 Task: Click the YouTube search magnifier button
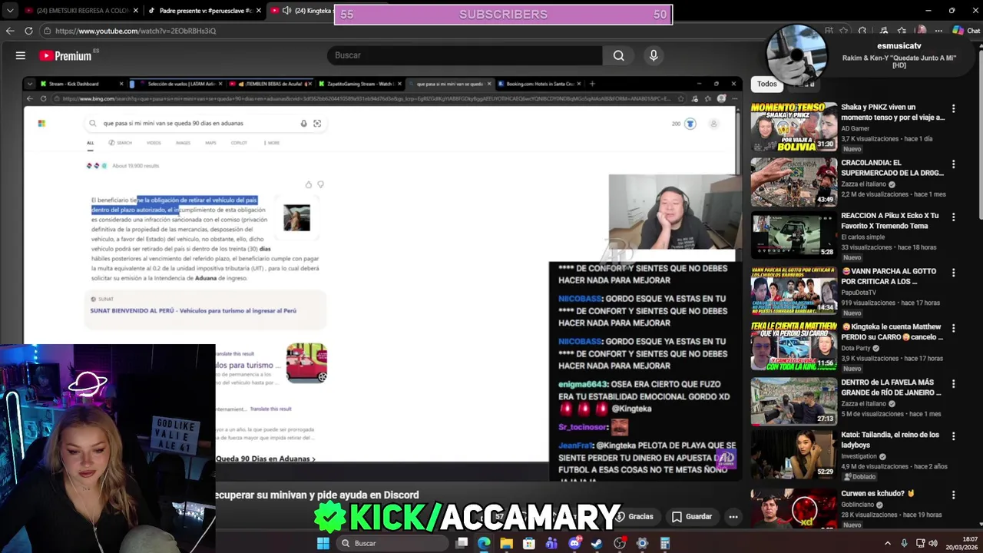(x=619, y=55)
